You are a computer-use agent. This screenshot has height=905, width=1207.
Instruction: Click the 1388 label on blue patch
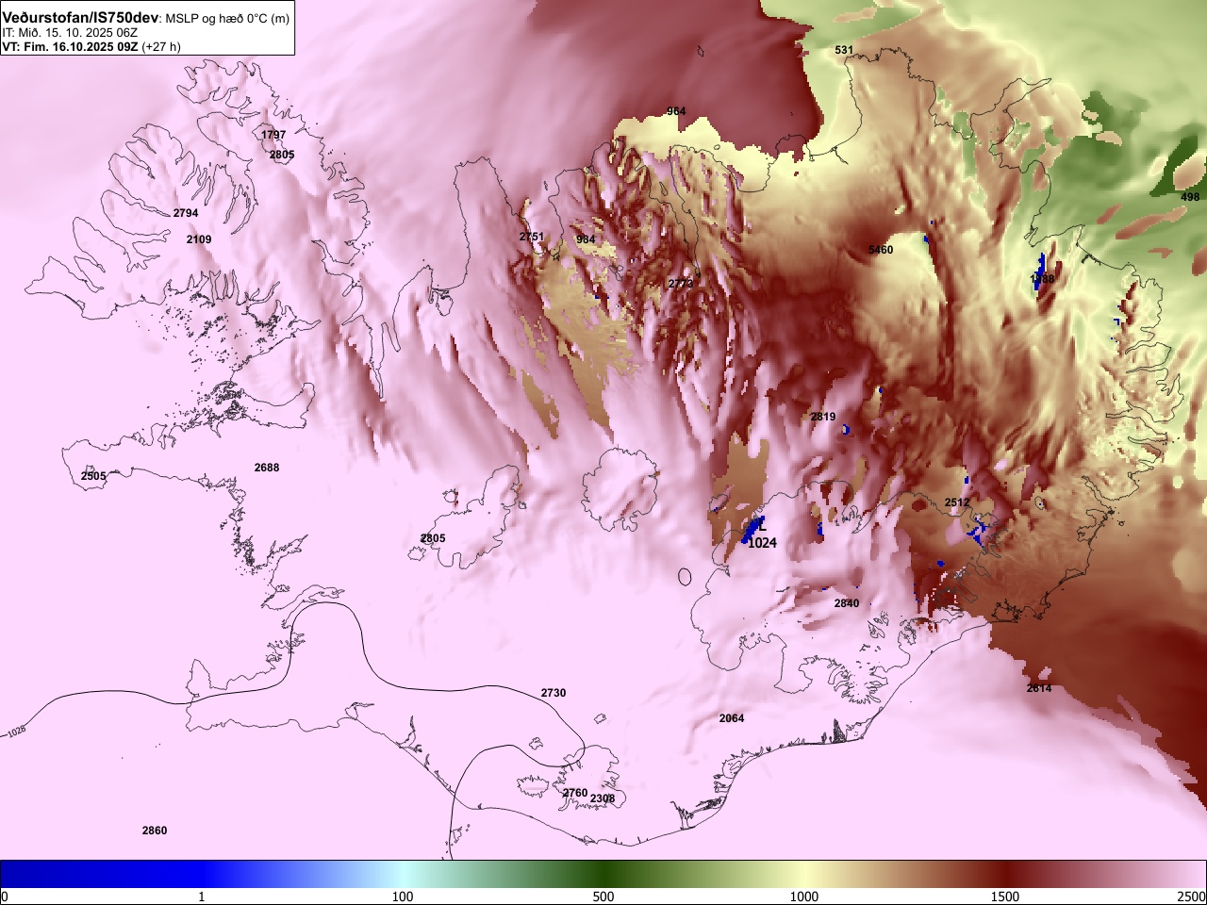[1042, 279]
